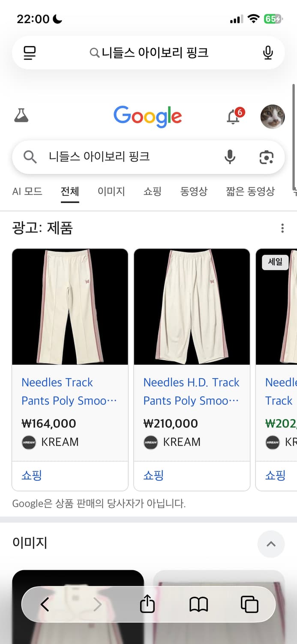The height and width of the screenshot is (644, 297).
Task: Select the first track pants product thumbnail
Action: pyautogui.click(x=70, y=306)
